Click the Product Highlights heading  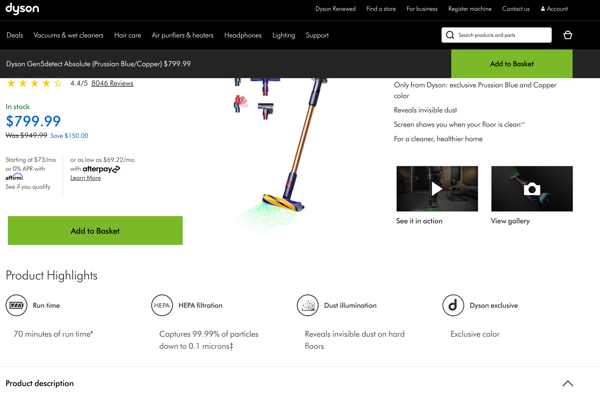point(52,275)
